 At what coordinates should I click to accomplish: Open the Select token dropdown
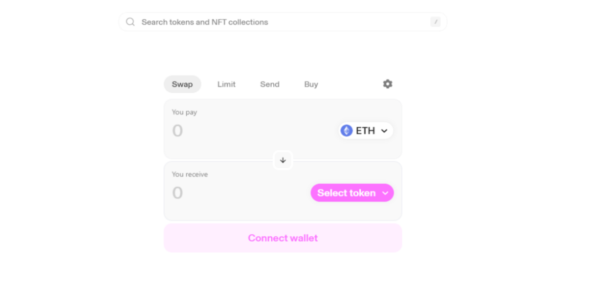(x=347, y=193)
